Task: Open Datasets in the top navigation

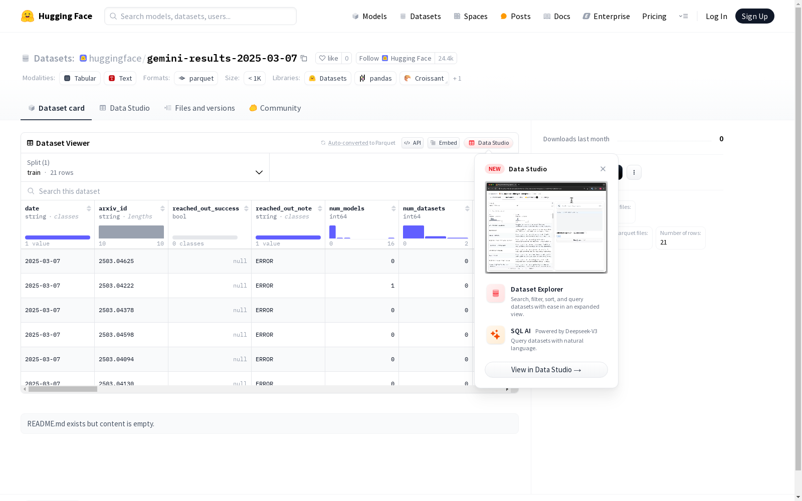Action: click(420, 16)
